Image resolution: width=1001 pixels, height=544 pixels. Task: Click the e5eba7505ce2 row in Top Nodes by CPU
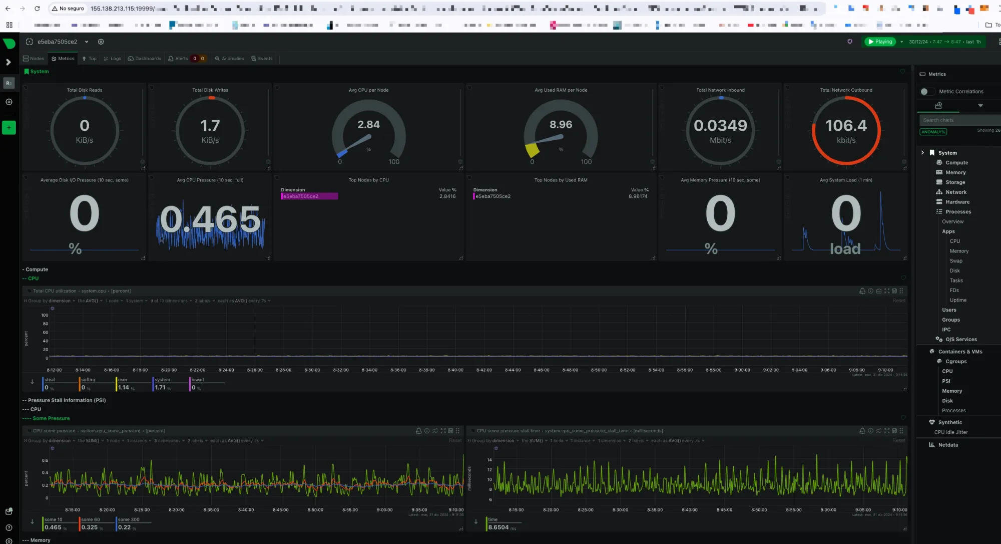pyautogui.click(x=368, y=196)
